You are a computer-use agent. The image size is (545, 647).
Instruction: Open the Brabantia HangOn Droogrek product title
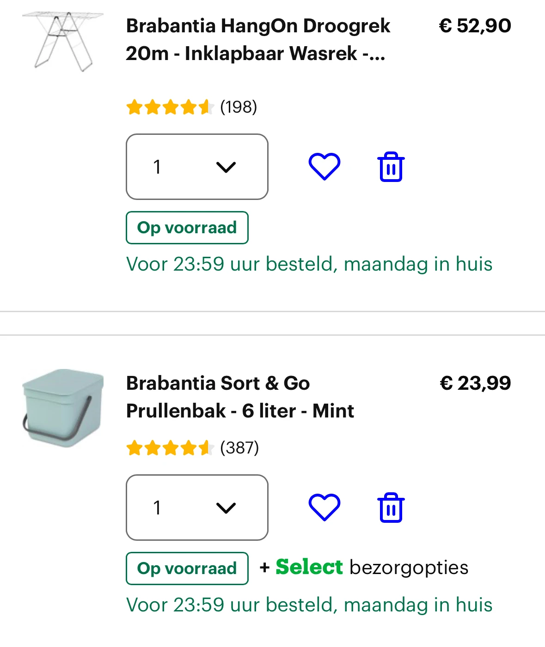[x=257, y=40]
